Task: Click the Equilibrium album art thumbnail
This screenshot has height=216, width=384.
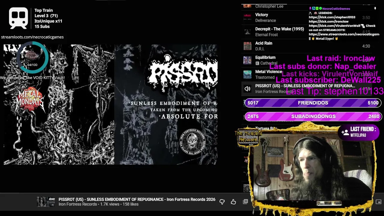Action: tap(247, 60)
